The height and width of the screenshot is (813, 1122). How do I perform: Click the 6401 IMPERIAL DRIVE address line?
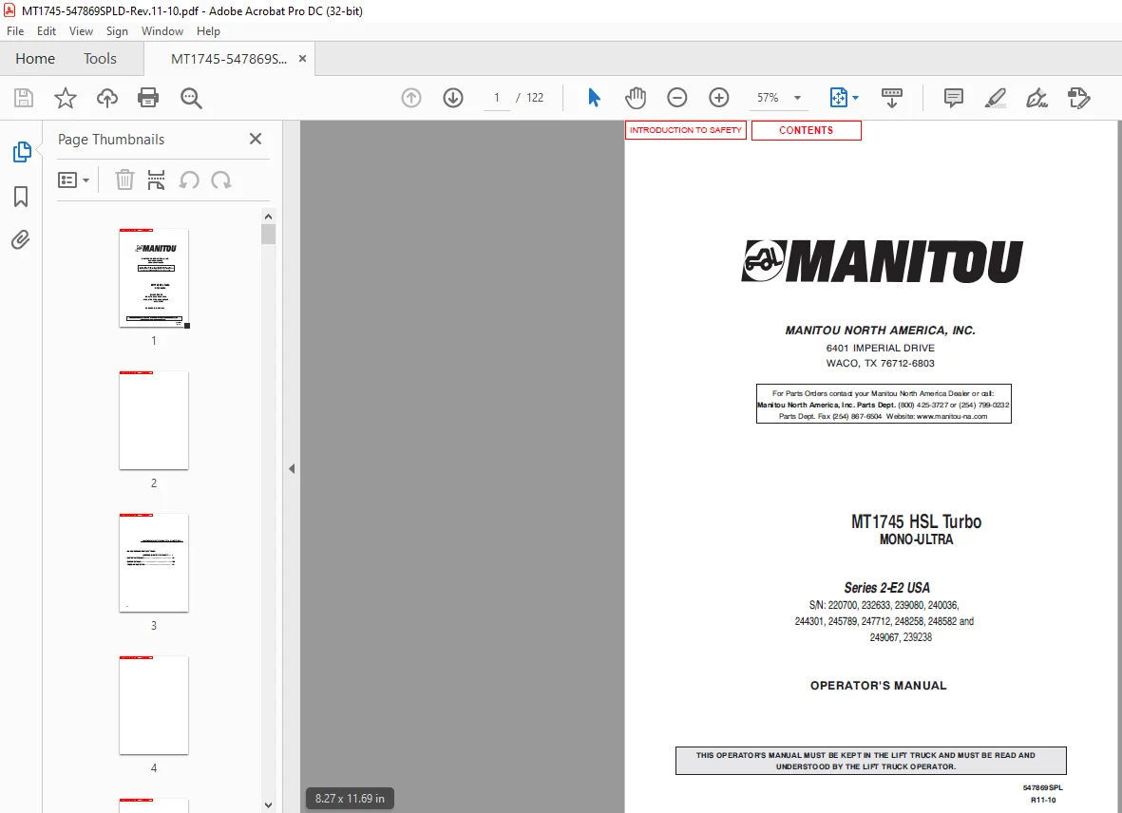pos(880,349)
